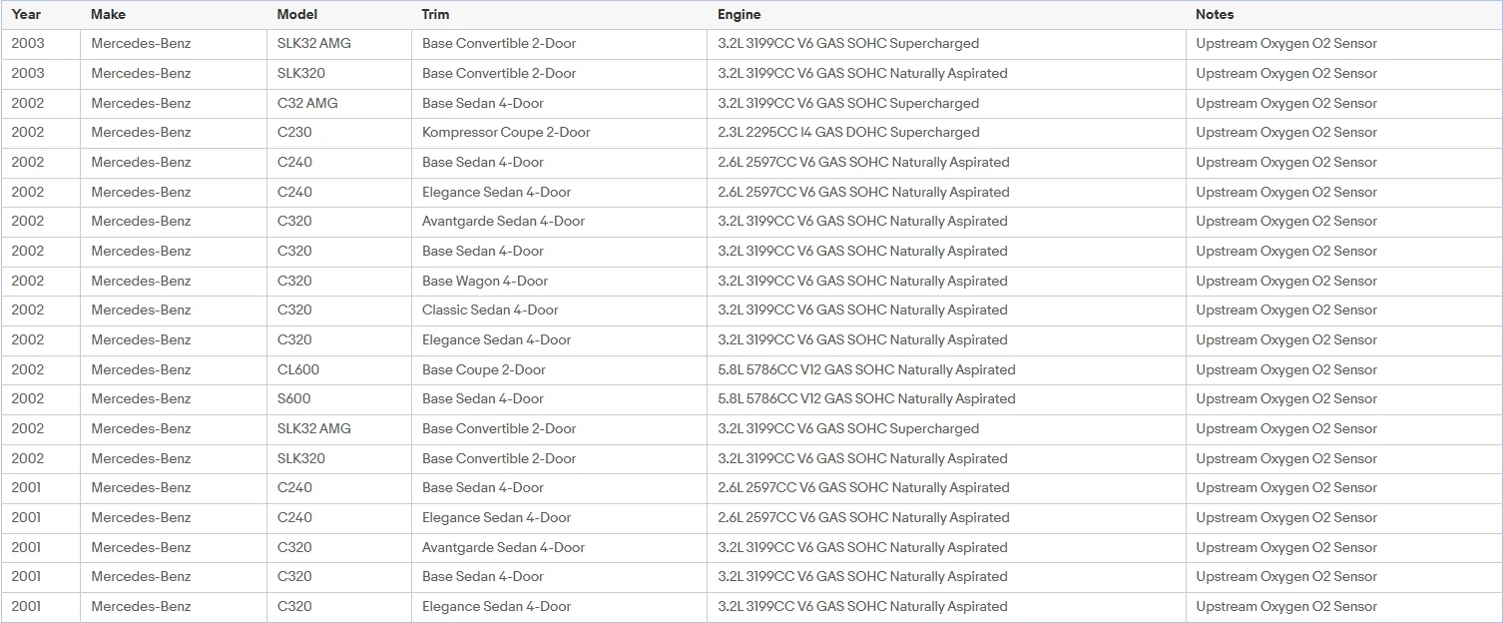Click 'Base Sedan 4-Door' in the 2002 C240 row
This screenshot has width=1503, height=623.
point(483,162)
